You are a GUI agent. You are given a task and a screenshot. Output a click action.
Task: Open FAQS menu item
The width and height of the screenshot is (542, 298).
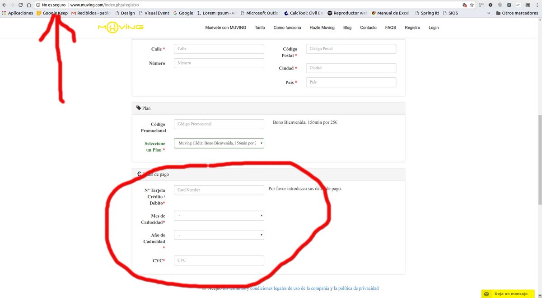391,28
